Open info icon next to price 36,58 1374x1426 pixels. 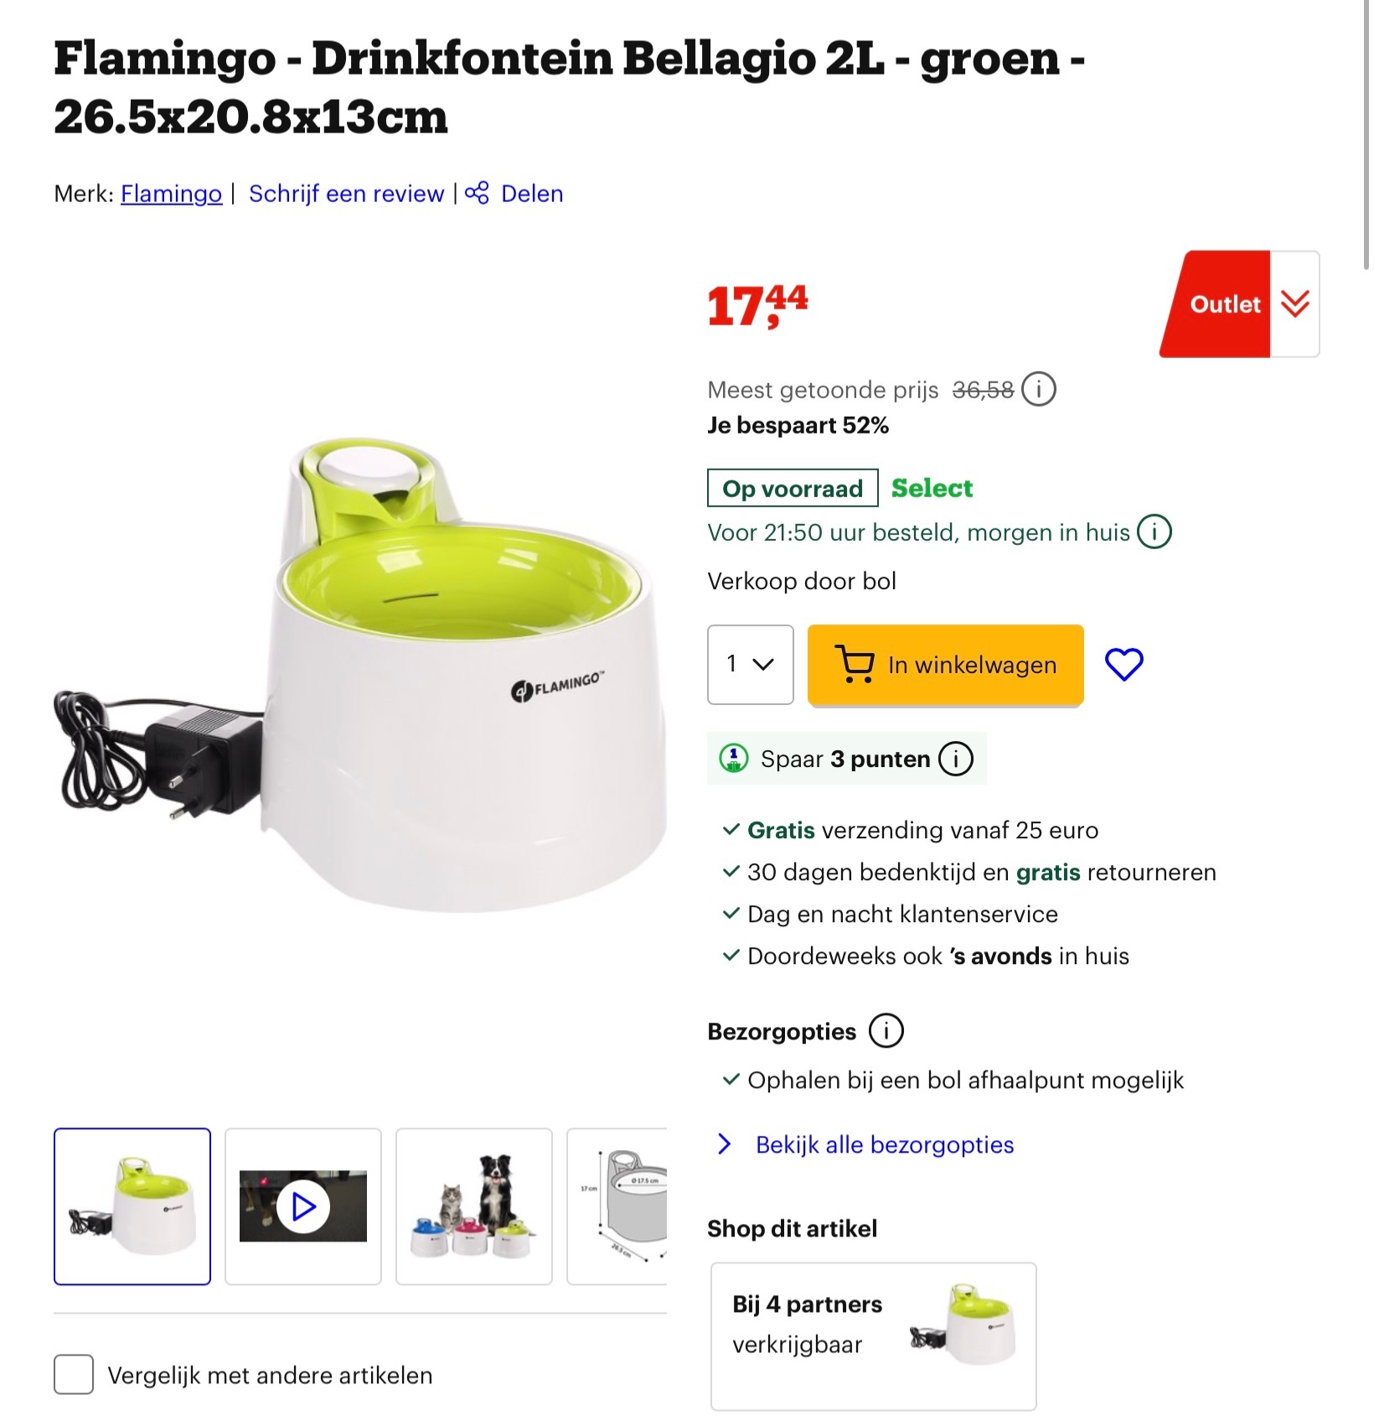click(1039, 390)
